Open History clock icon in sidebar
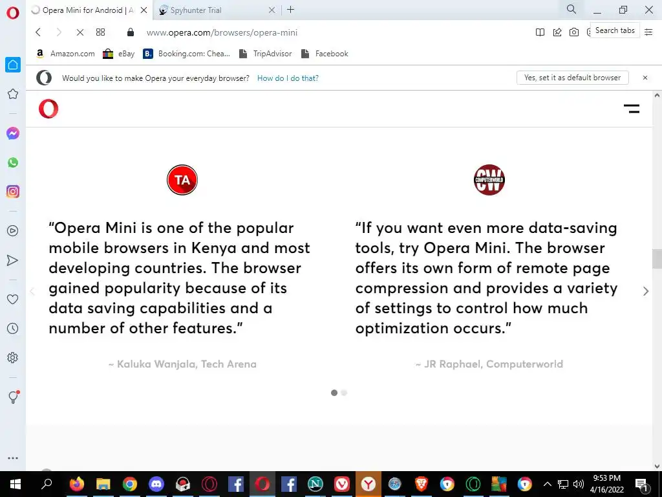662x497 pixels. point(13,328)
